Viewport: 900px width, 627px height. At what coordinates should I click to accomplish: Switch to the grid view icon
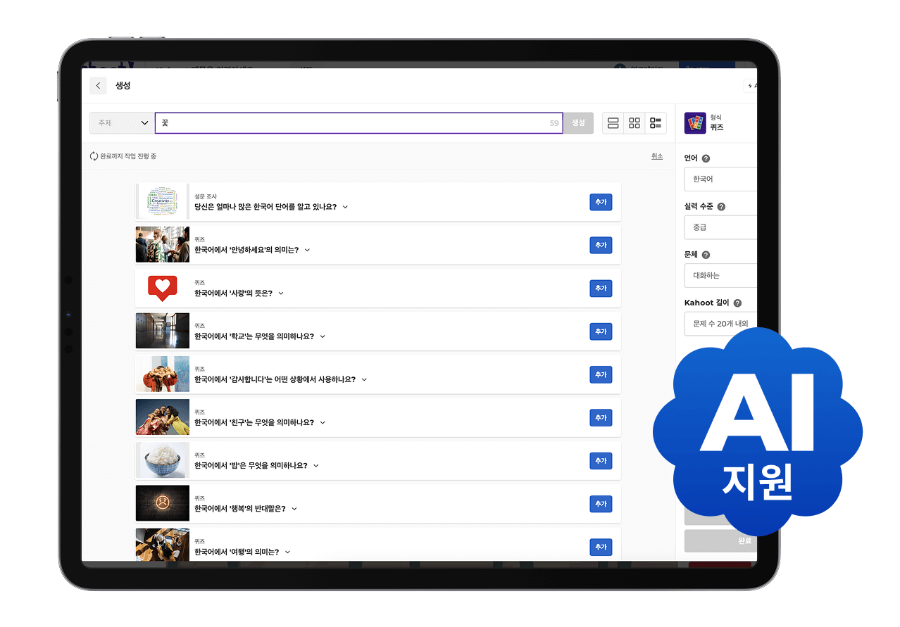[634, 122]
